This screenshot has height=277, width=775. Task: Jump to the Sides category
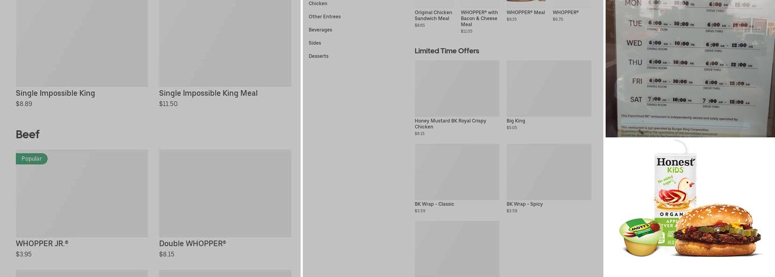tap(314, 43)
